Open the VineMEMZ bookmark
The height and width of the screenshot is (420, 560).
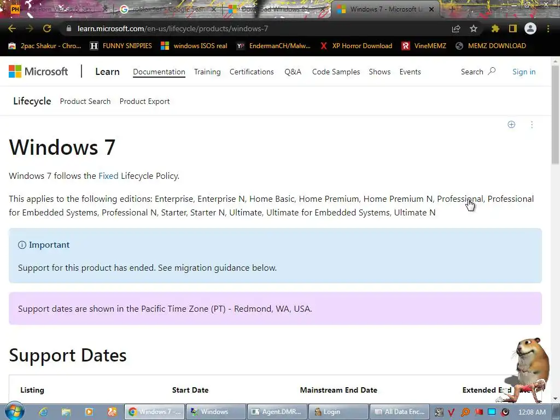point(424,46)
